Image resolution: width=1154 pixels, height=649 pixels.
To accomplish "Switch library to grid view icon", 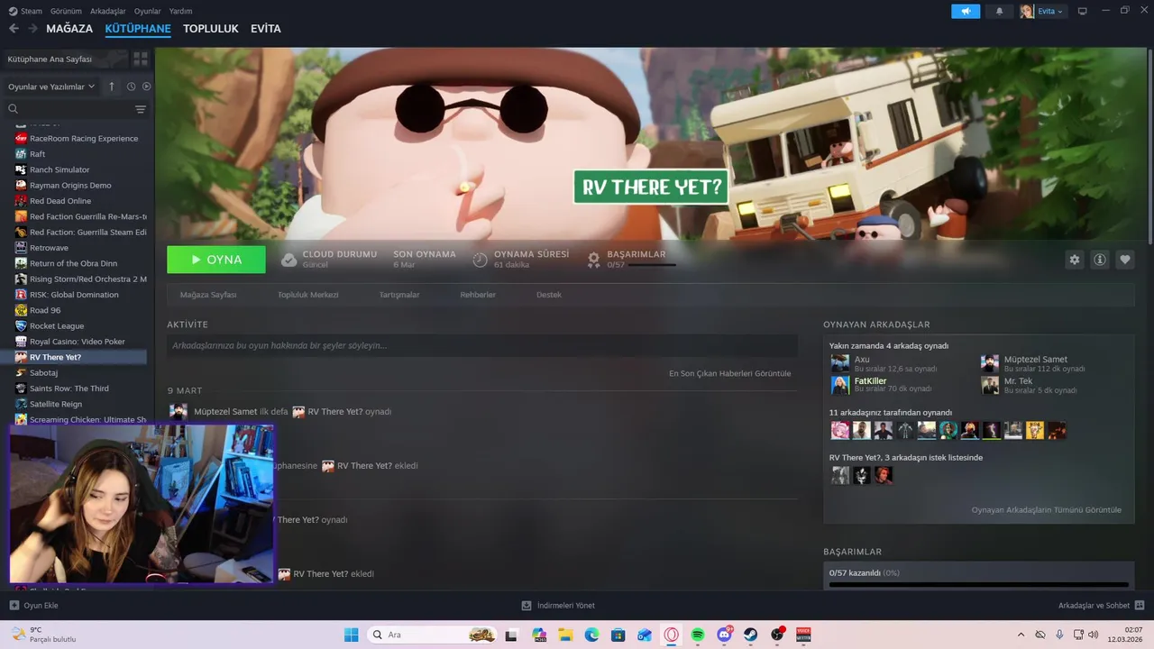I will (141, 59).
